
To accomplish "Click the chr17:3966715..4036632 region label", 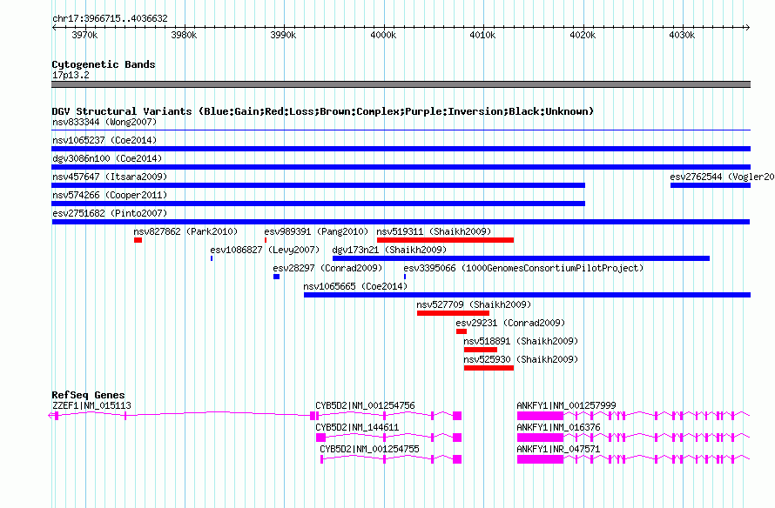I will click(110, 18).
